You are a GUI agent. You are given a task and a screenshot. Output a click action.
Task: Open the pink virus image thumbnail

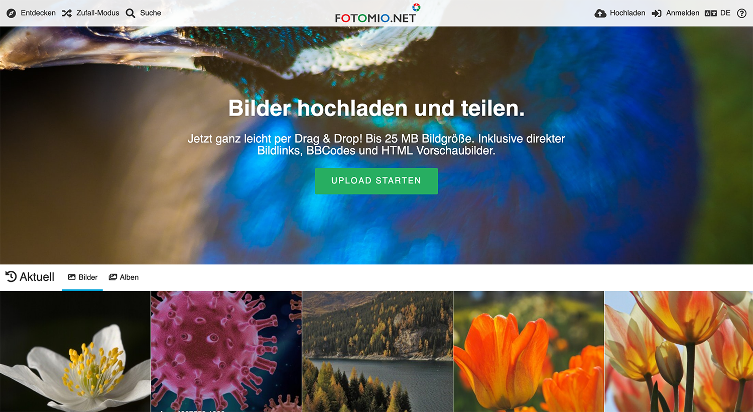pos(226,351)
